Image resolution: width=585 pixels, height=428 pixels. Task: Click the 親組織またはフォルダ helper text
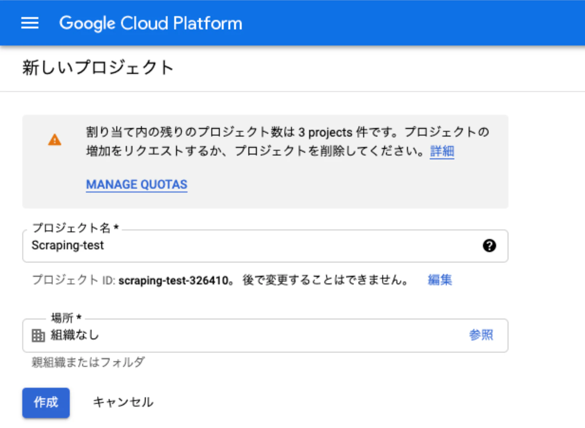tap(88, 362)
